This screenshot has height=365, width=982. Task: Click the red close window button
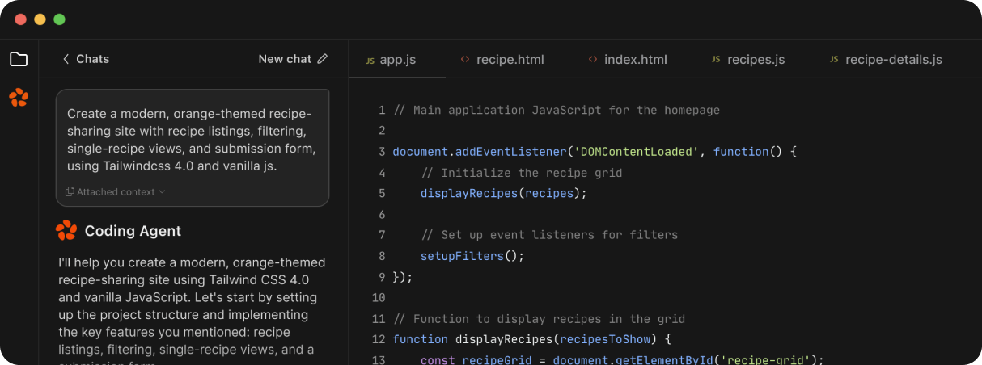click(x=21, y=19)
